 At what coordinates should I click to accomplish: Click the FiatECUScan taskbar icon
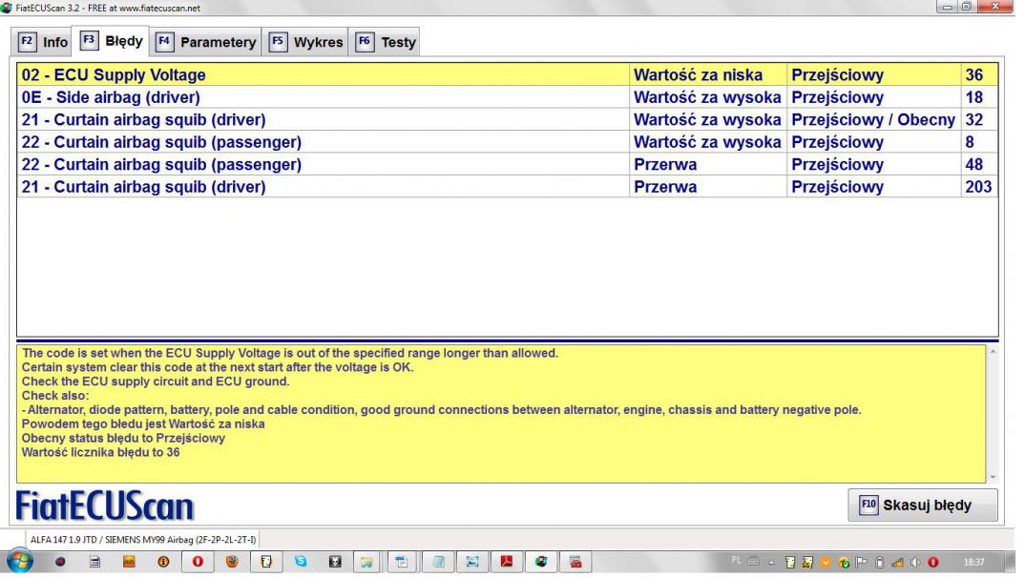click(x=541, y=562)
